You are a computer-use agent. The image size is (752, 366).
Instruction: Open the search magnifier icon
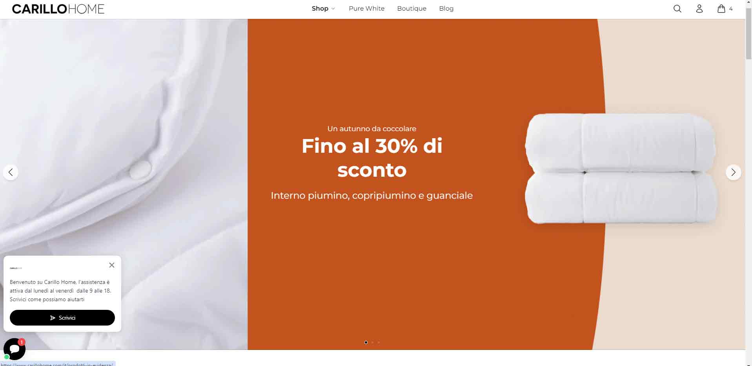677,9
